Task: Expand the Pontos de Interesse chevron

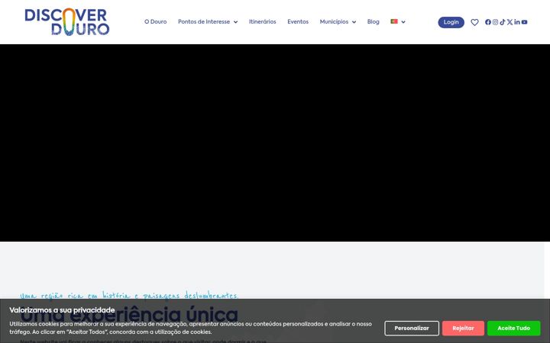Action: [236, 22]
